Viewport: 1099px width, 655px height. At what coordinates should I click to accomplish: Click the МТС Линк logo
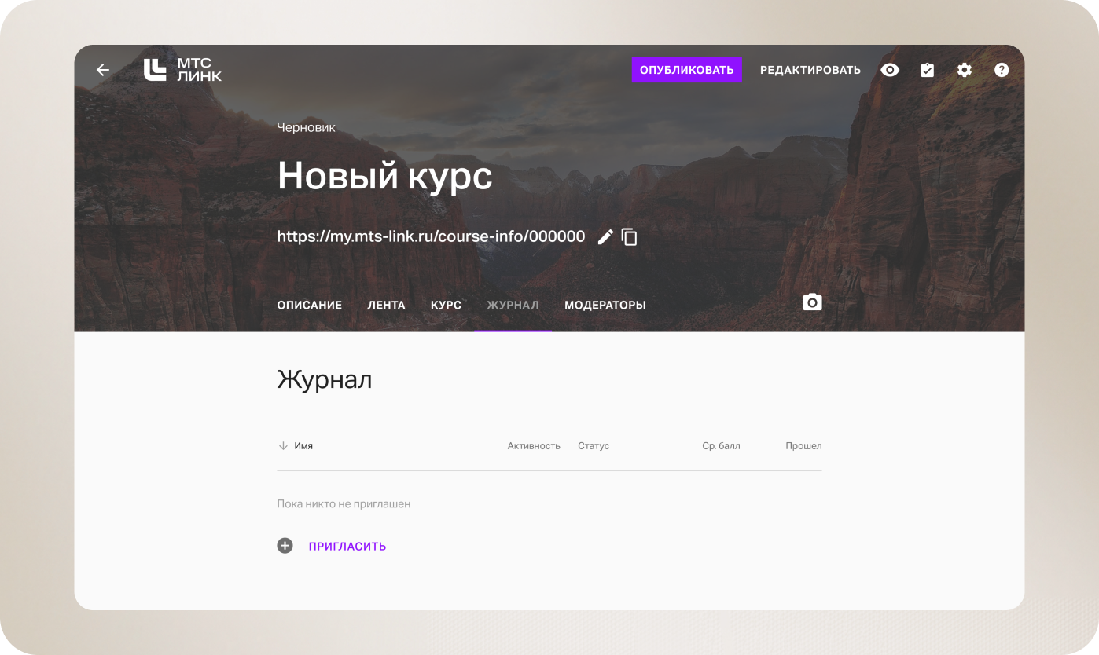[x=182, y=70]
